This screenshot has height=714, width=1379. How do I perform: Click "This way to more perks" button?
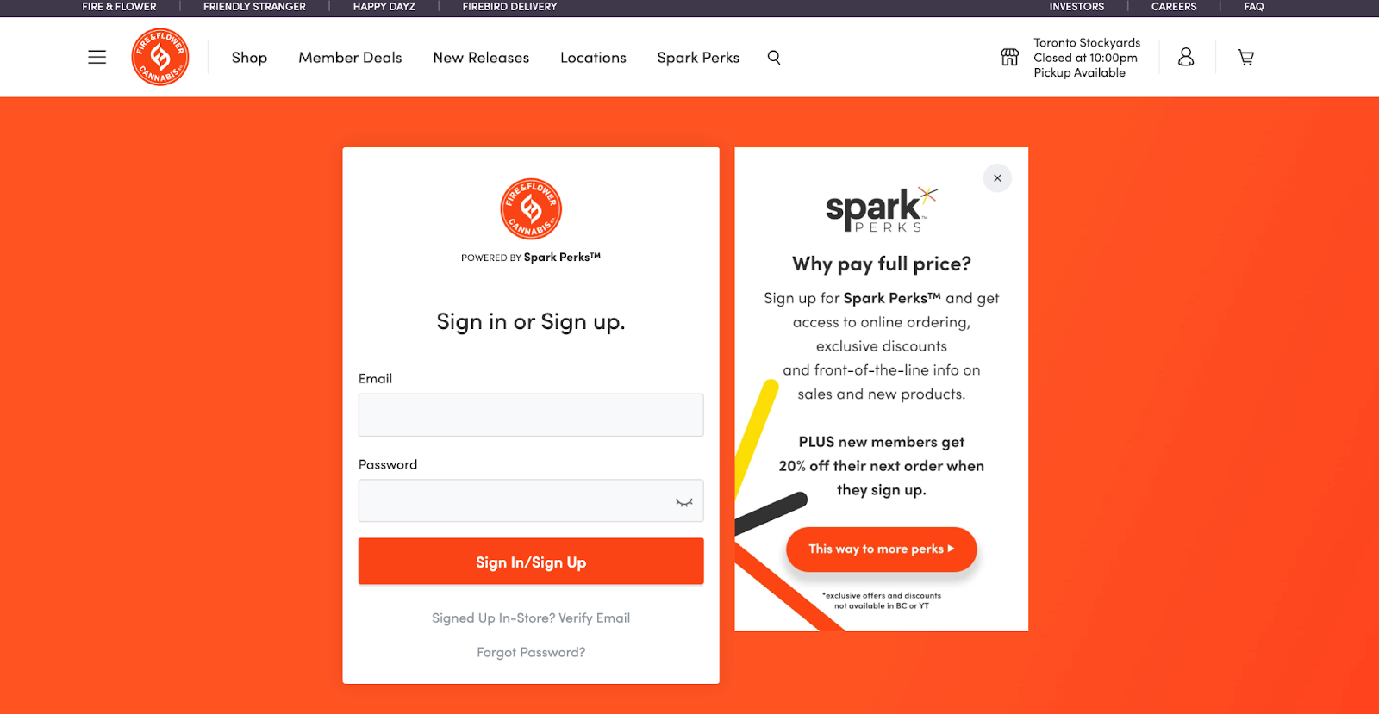(x=881, y=549)
